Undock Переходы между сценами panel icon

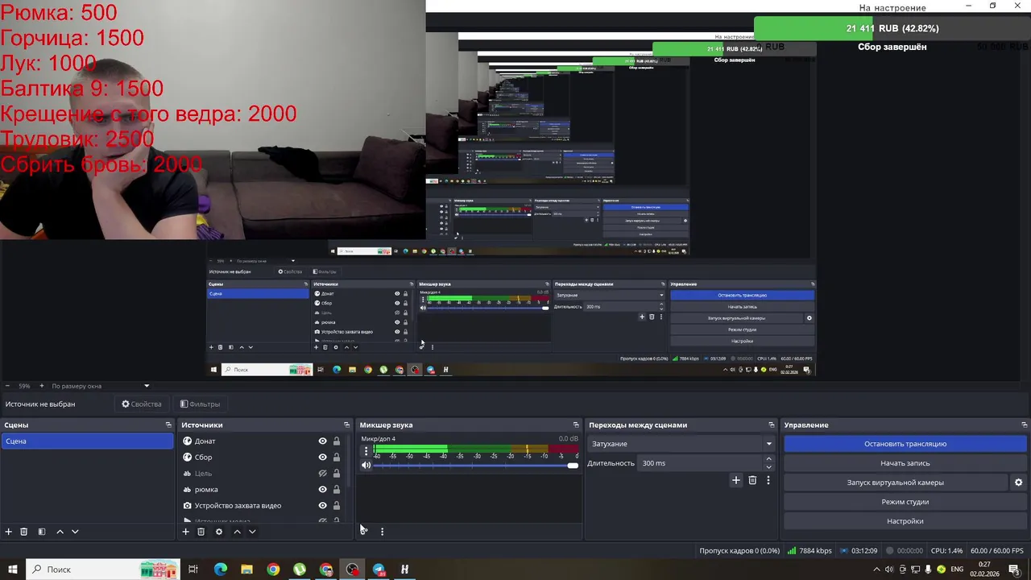point(772,425)
